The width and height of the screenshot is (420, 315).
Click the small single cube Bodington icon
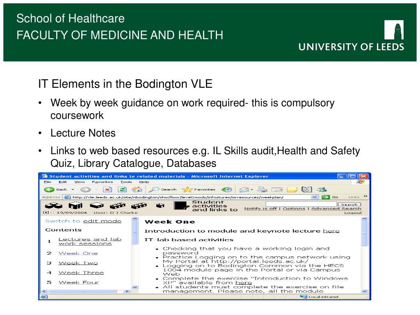(160, 205)
